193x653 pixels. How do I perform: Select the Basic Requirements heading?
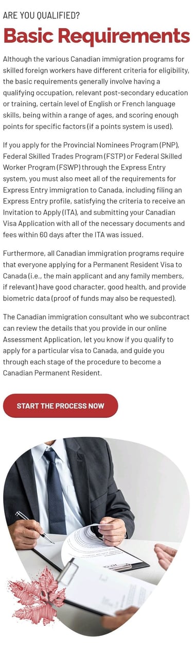(97, 37)
